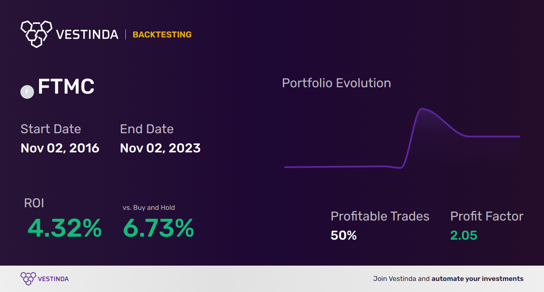Click the small purple Vestinda footer logo
Image resolution: width=544 pixels, height=292 pixels.
pos(28,279)
